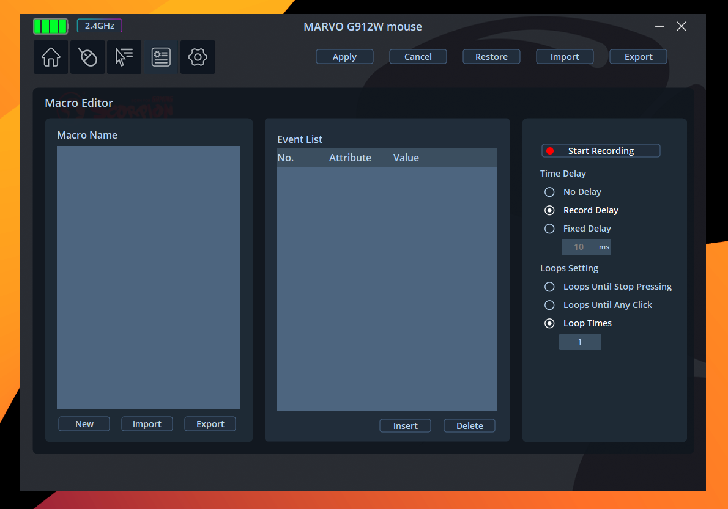Select the Macro Editor list icon

click(161, 57)
